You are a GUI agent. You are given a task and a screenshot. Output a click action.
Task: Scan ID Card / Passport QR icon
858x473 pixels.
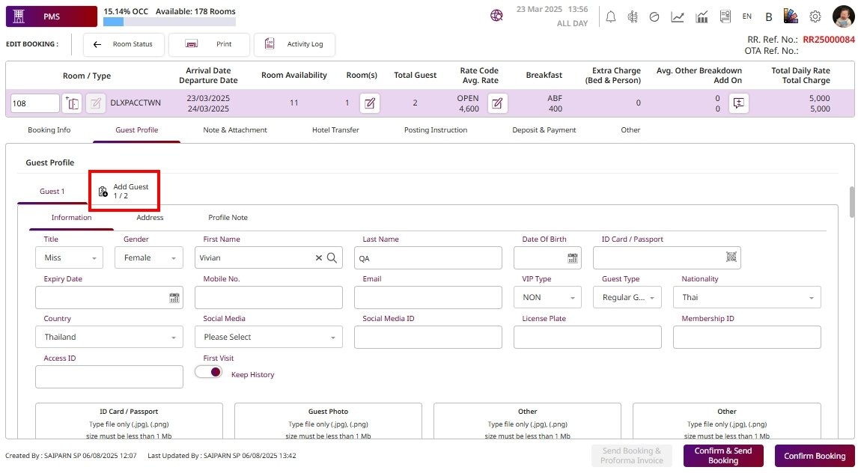[731, 257]
